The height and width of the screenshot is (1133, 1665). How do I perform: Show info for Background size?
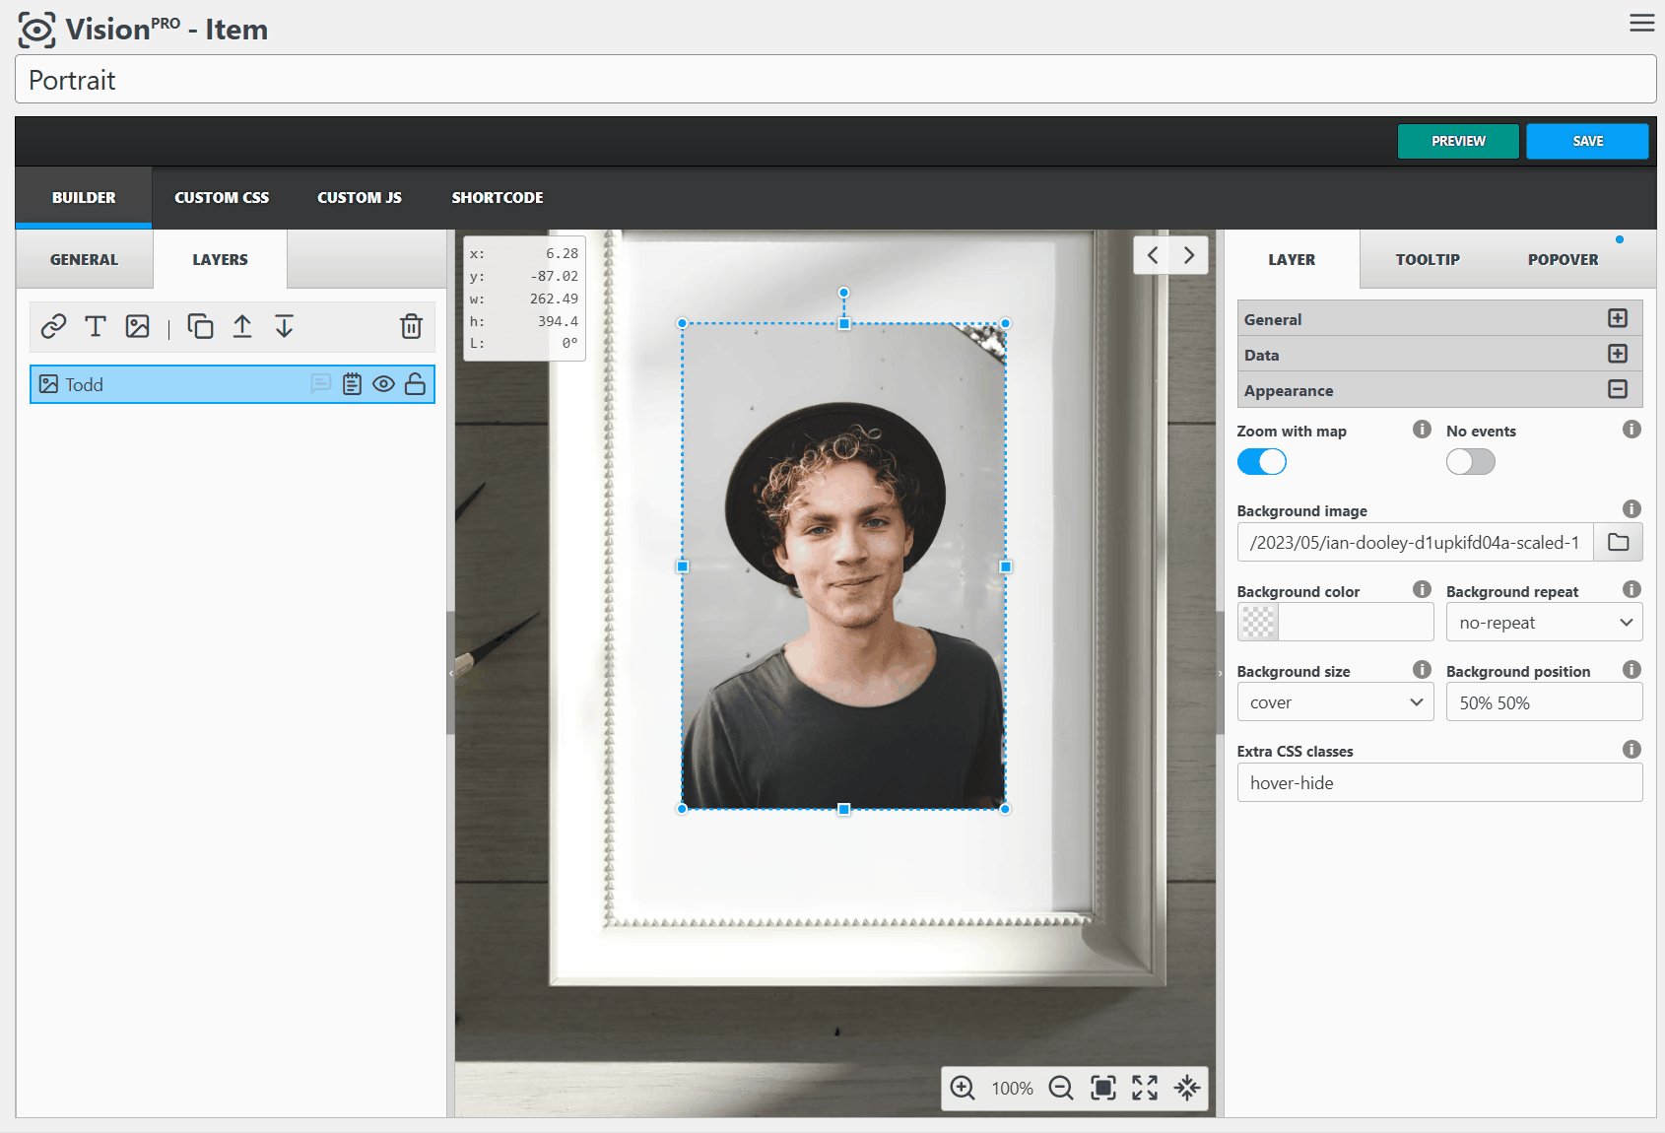(1422, 669)
